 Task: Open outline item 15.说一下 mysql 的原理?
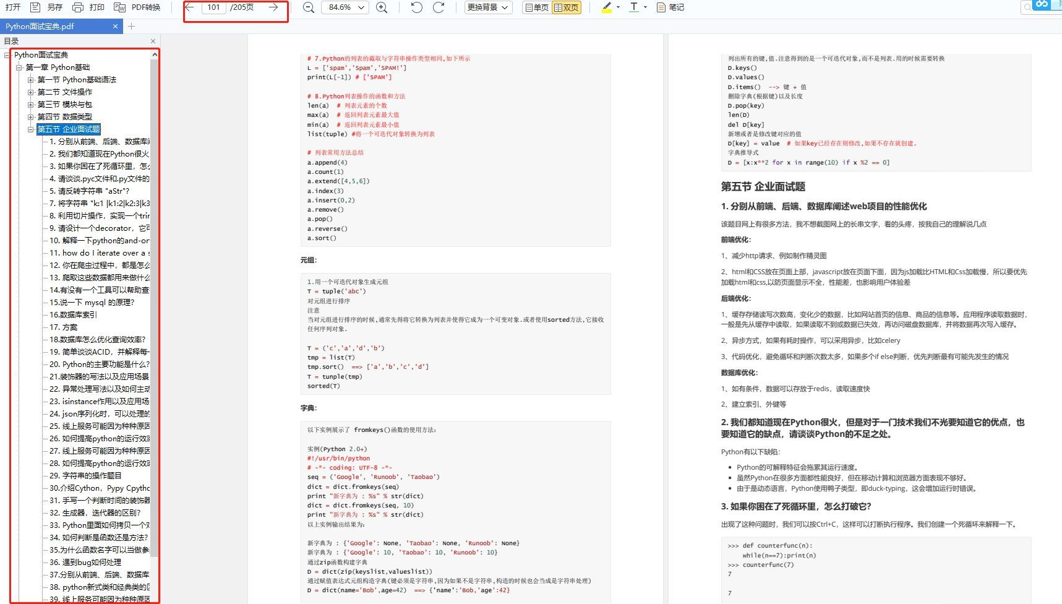92,303
